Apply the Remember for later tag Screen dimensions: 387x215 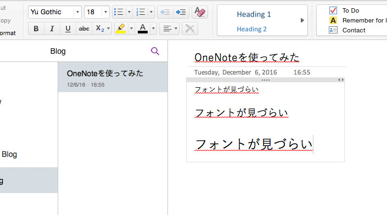358,20
